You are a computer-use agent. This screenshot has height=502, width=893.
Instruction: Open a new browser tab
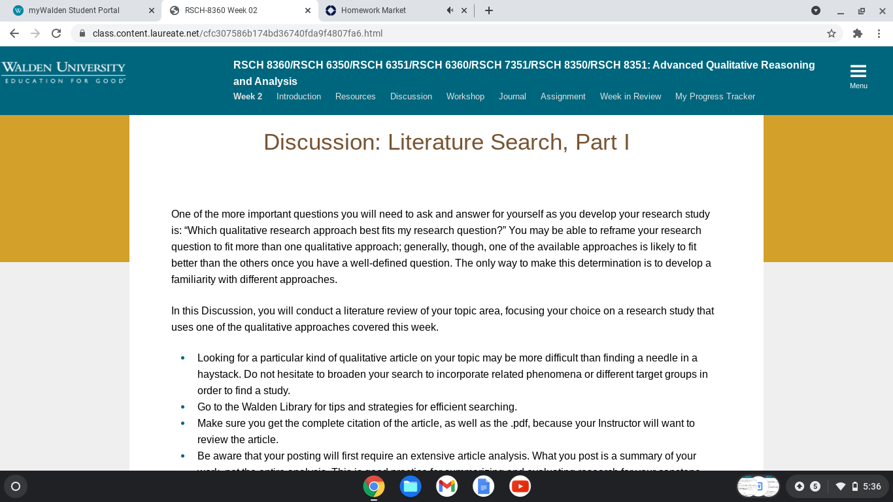tap(489, 10)
